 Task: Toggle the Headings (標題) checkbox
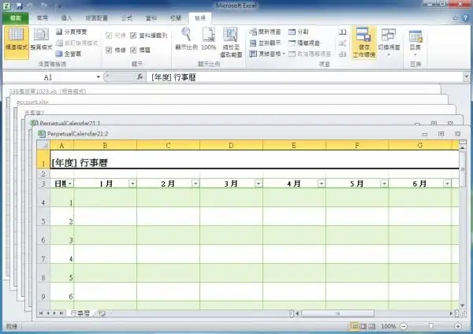[133, 50]
